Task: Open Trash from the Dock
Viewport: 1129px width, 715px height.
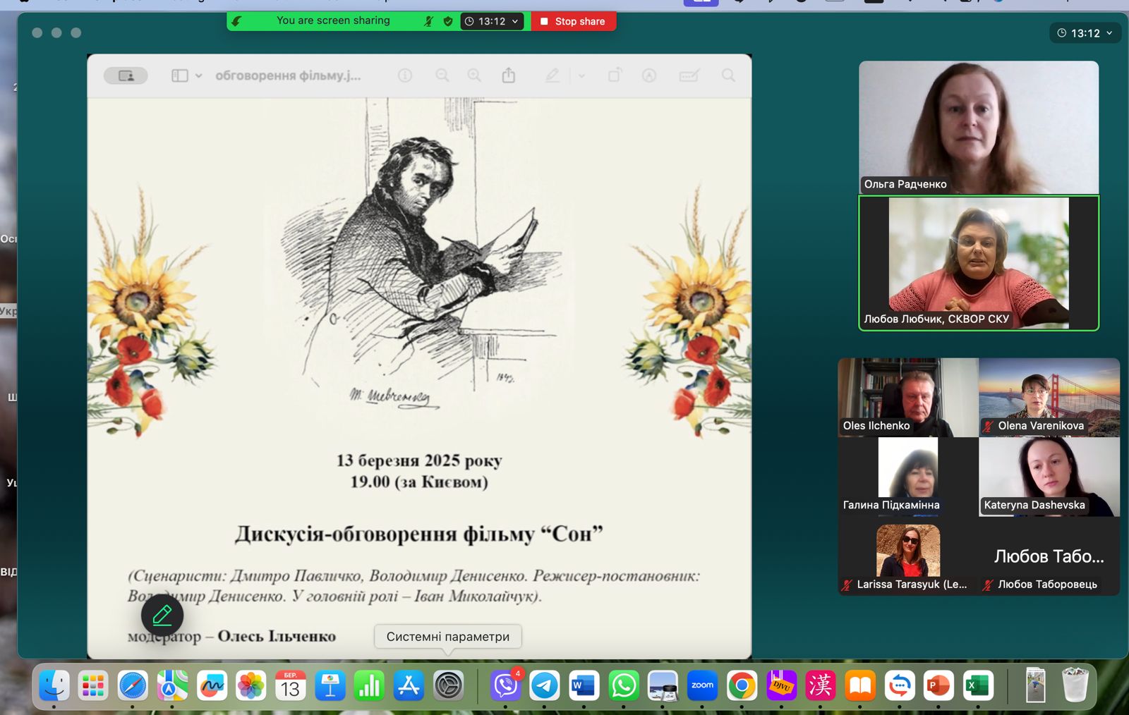Action: [x=1075, y=685]
